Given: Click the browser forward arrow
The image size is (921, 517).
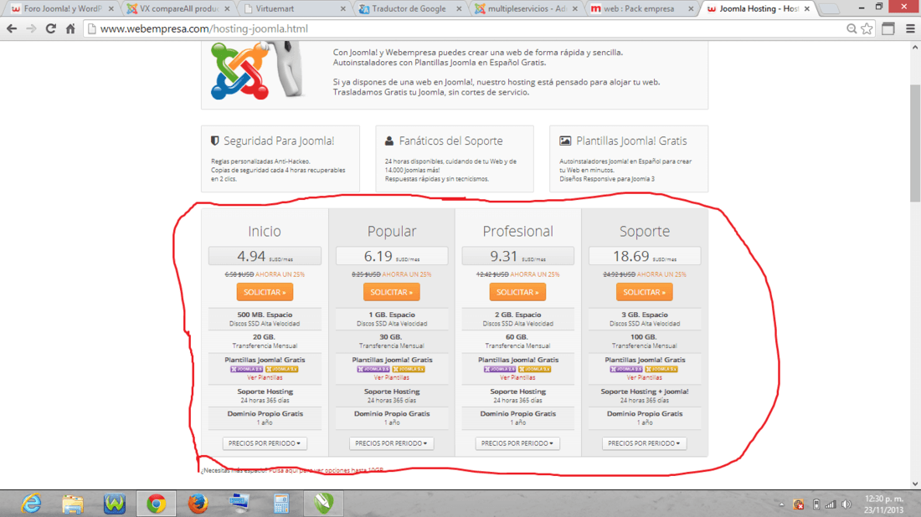Looking at the screenshot, I should (x=31, y=28).
